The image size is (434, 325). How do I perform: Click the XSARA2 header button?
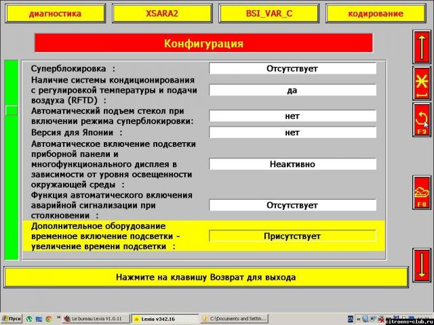[162, 14]
